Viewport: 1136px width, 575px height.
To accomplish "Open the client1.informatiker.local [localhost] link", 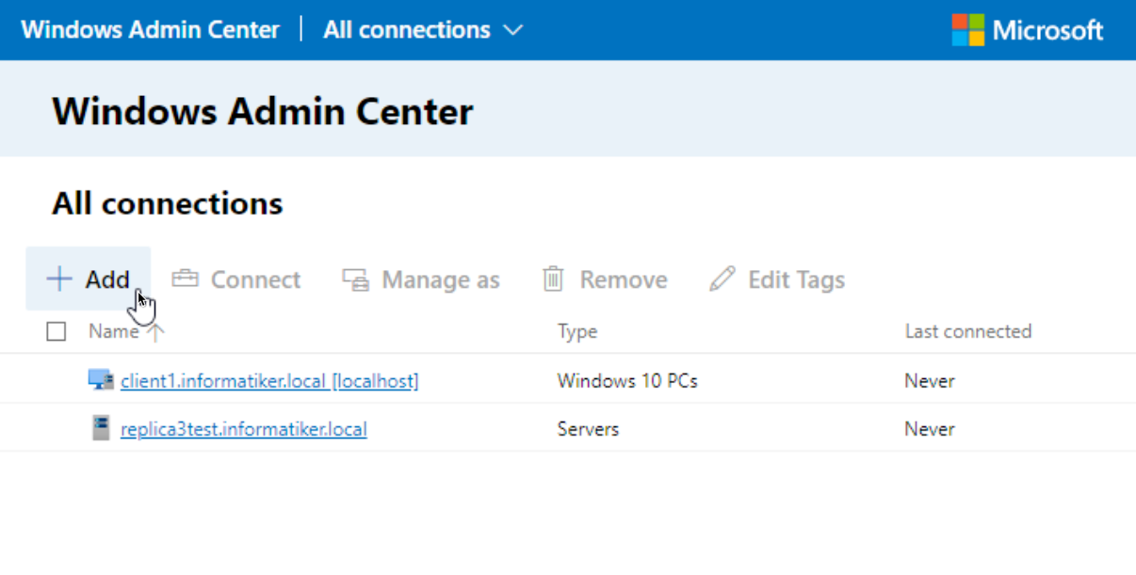I will pos(269,381).
